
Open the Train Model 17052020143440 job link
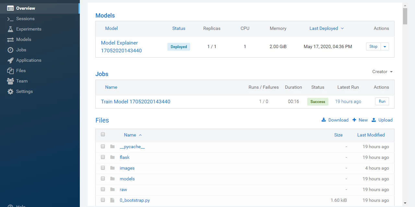coord(136,101)
